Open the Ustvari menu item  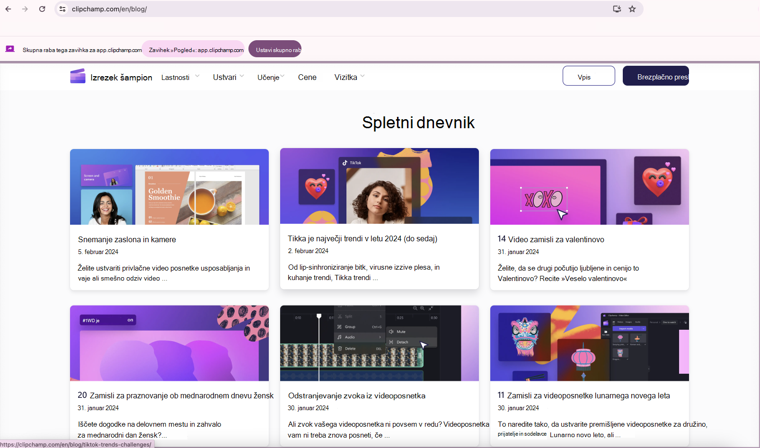pos(224,77)
